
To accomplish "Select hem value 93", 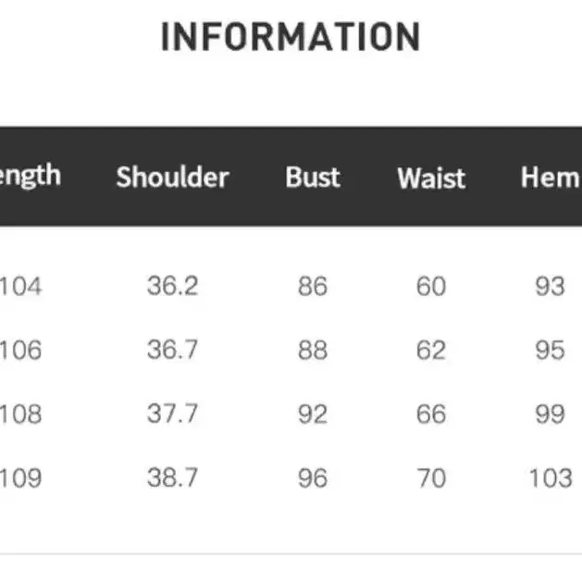I will 550,286.
